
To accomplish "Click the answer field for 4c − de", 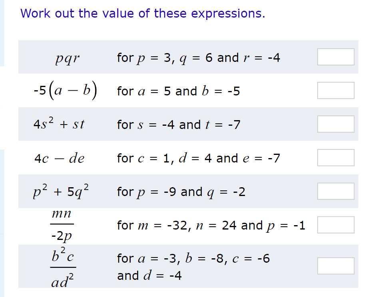I will 336,158.
